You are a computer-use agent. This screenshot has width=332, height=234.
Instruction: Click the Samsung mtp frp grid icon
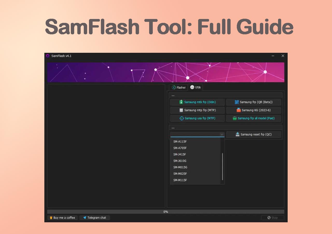click(x=181, y=110)
